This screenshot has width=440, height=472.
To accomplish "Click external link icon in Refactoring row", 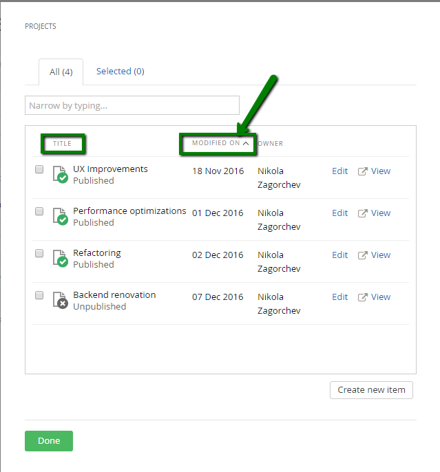I will (363, 255).
